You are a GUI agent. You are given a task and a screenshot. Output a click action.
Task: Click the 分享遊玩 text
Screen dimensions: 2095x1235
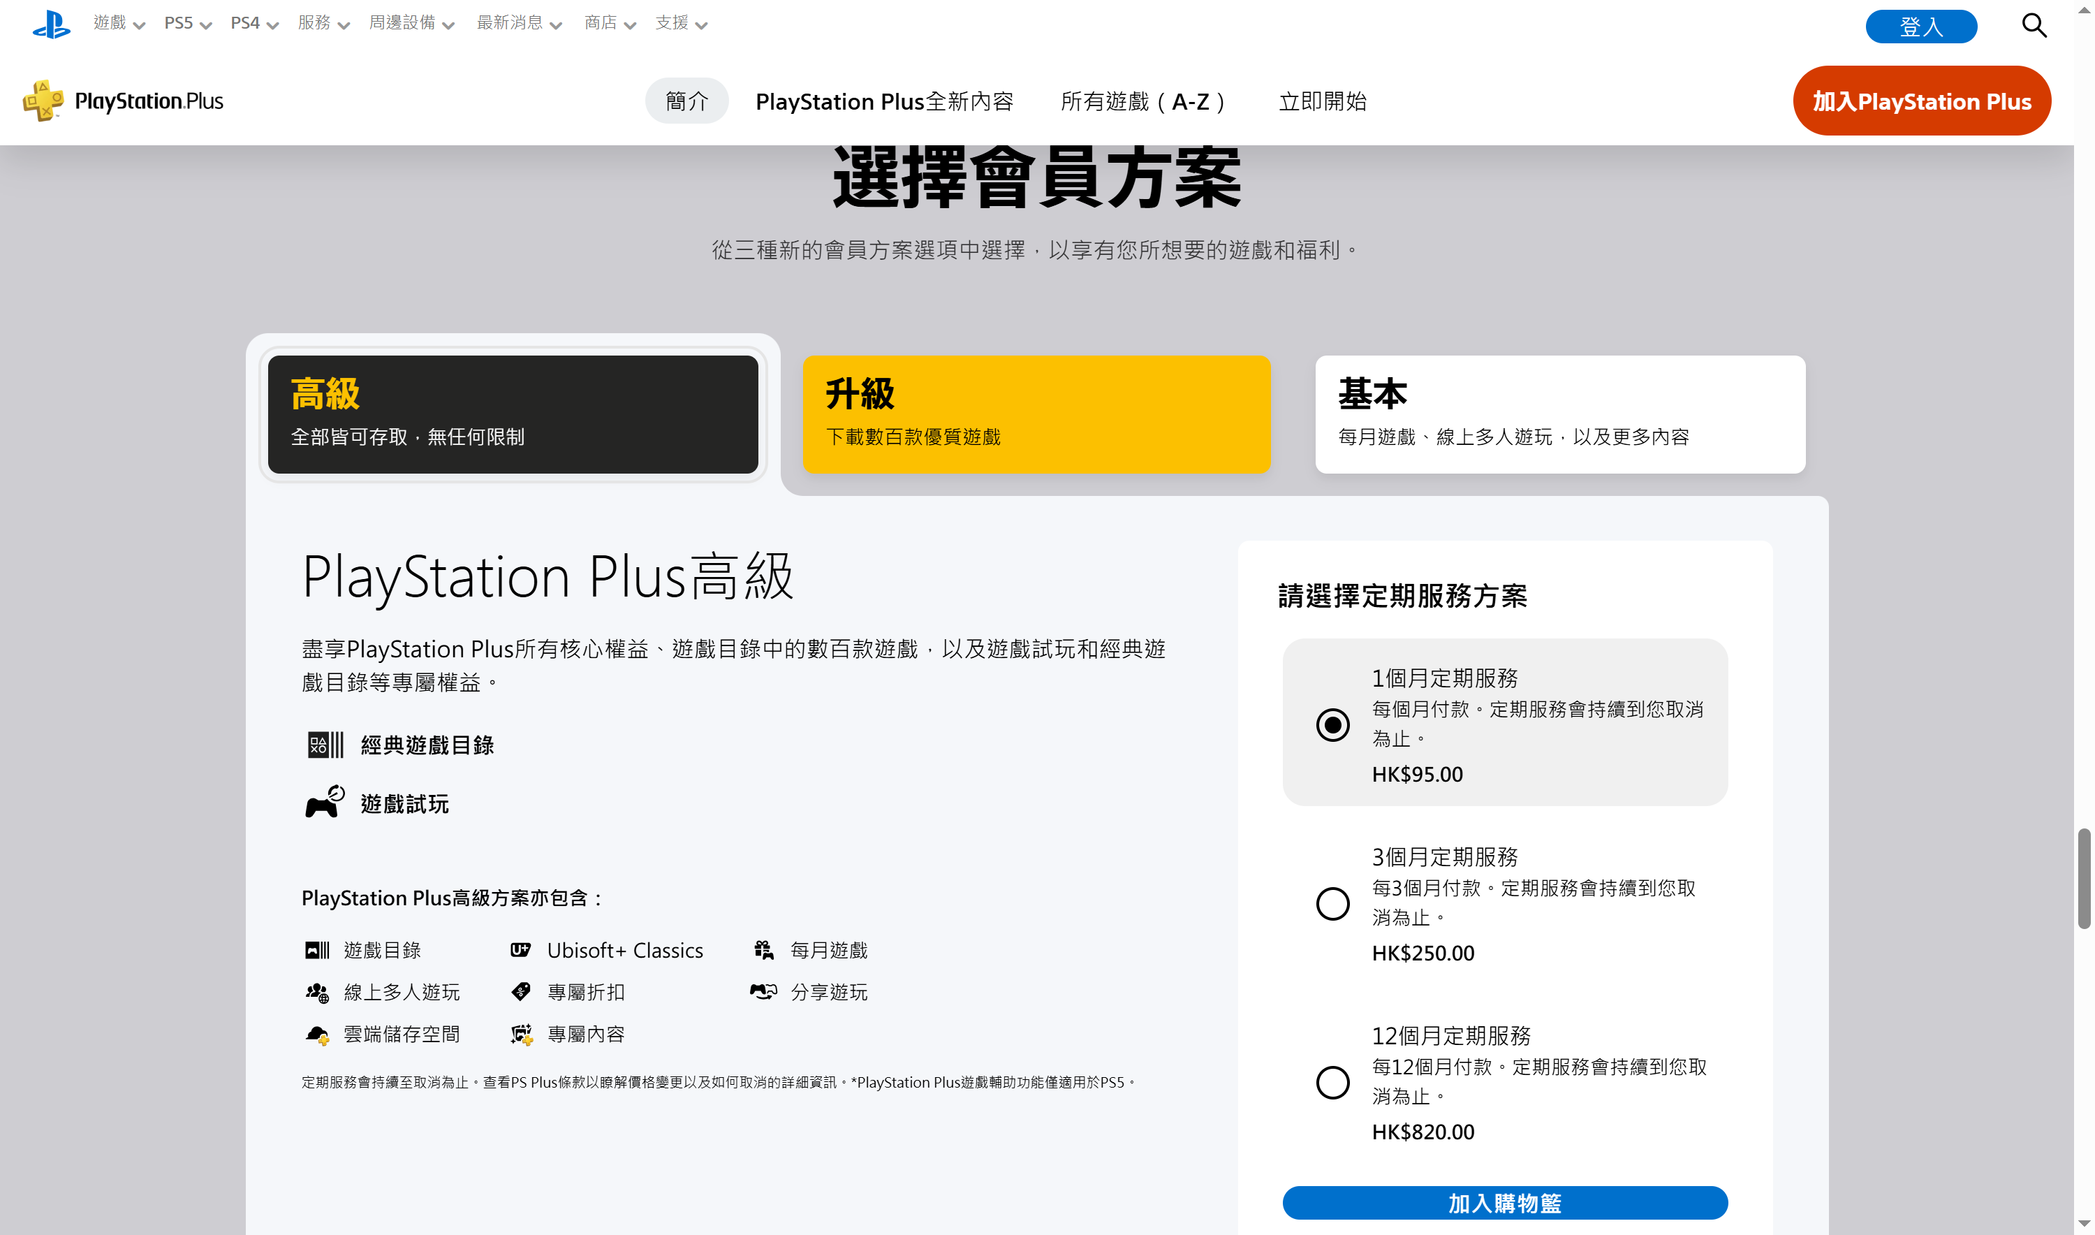pyautogui.click(x=829, y=992)
